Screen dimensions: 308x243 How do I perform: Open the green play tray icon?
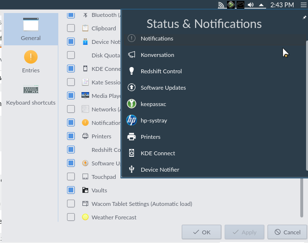[231, 5]
